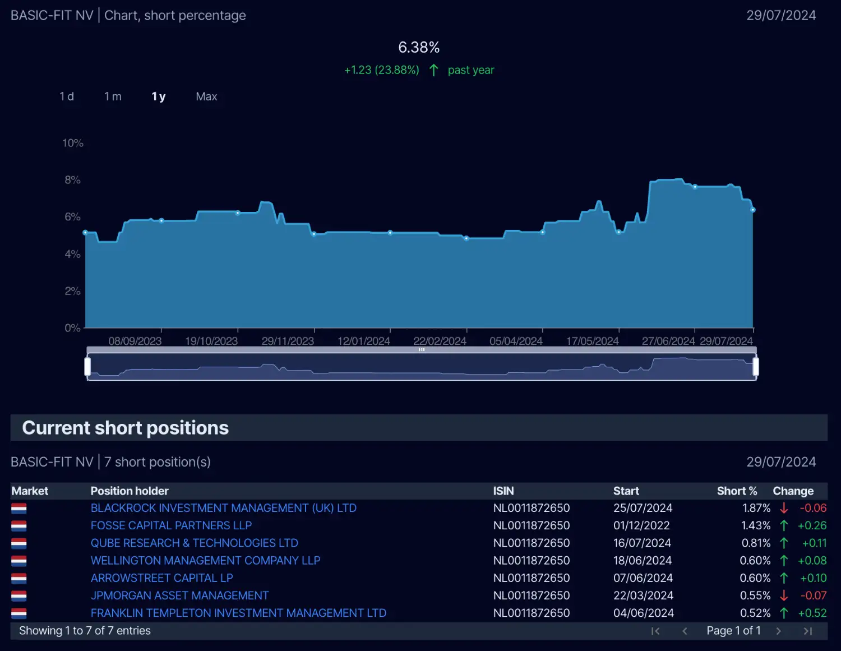Sort table by Change column
The height and width of the screenshot is (651, 841).
click(793, 491)
